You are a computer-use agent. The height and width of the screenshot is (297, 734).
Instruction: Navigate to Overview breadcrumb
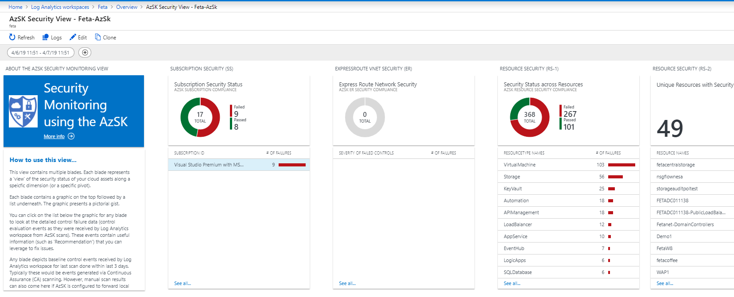[x=127, y=7]
